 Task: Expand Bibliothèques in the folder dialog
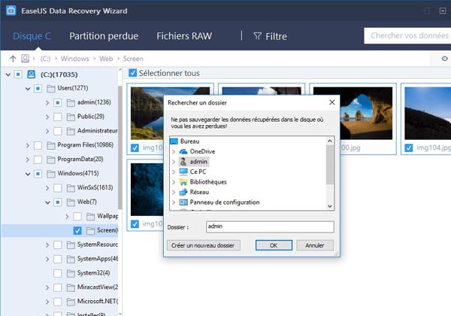[174, 182]
